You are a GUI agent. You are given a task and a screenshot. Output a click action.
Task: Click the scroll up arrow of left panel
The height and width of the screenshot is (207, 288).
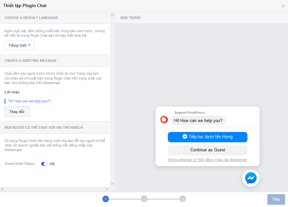click(112, 15)
